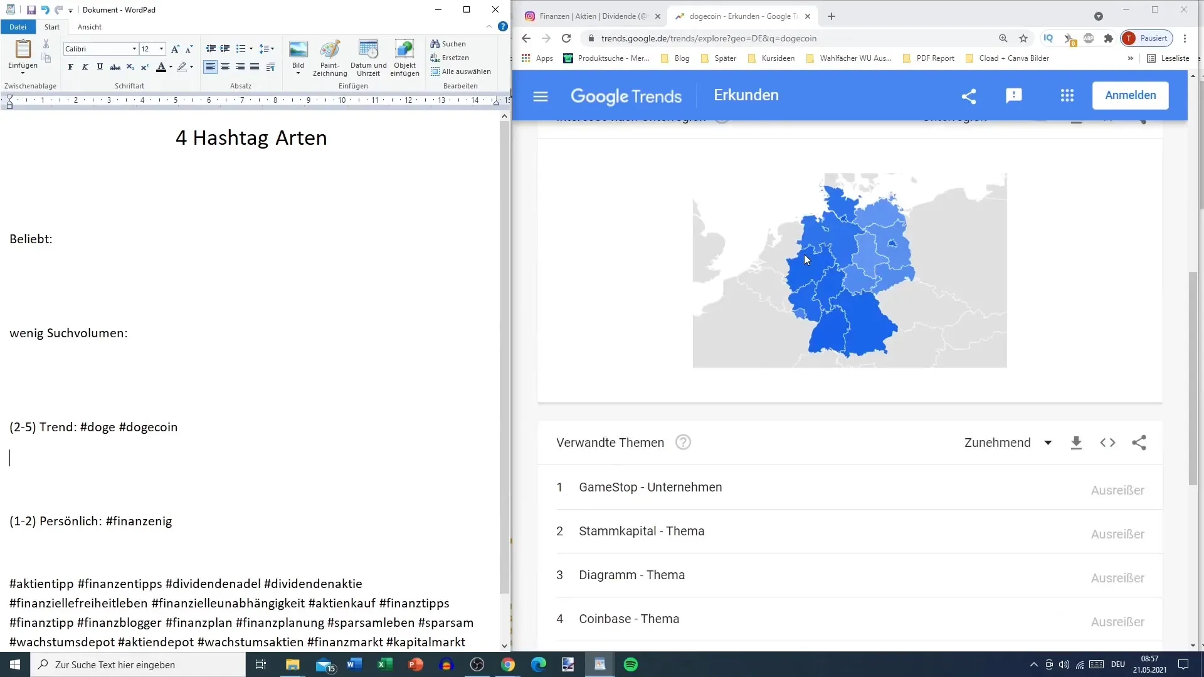Viewport: 1204px width, 677px height.
Task: Open font size 12 dropdown
Action: [161, 49]
